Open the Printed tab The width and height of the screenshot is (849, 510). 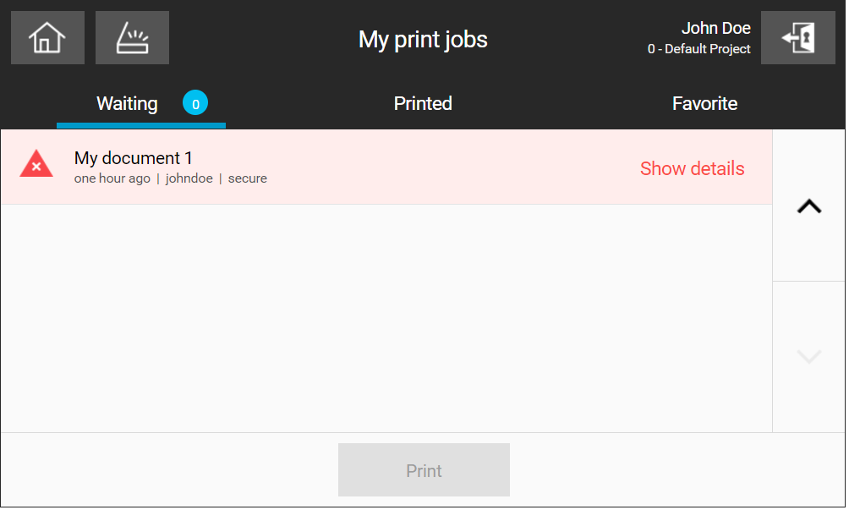424,103
